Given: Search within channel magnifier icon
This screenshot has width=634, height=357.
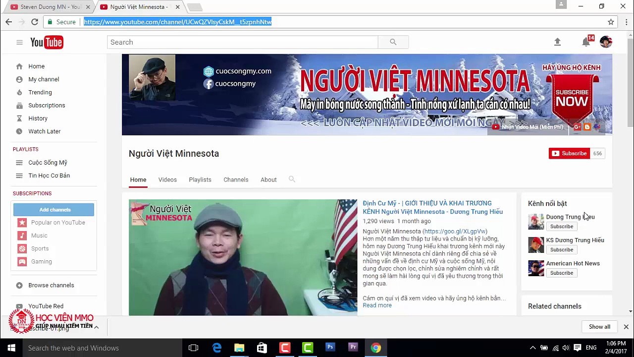Looking at the screenshot, I should coord(292,179).
